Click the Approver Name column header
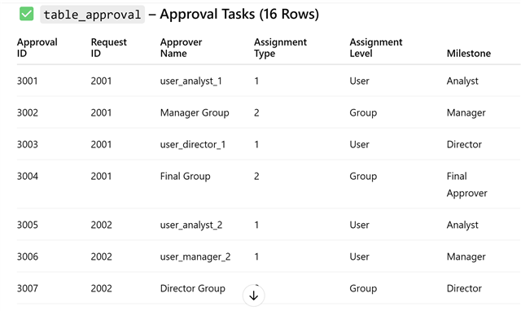Image resolution: width=521 pixels, height=311 pixels. (181, 47)
